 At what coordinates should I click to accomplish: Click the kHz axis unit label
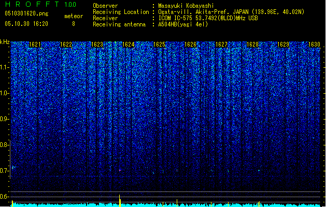pos(5,42)
